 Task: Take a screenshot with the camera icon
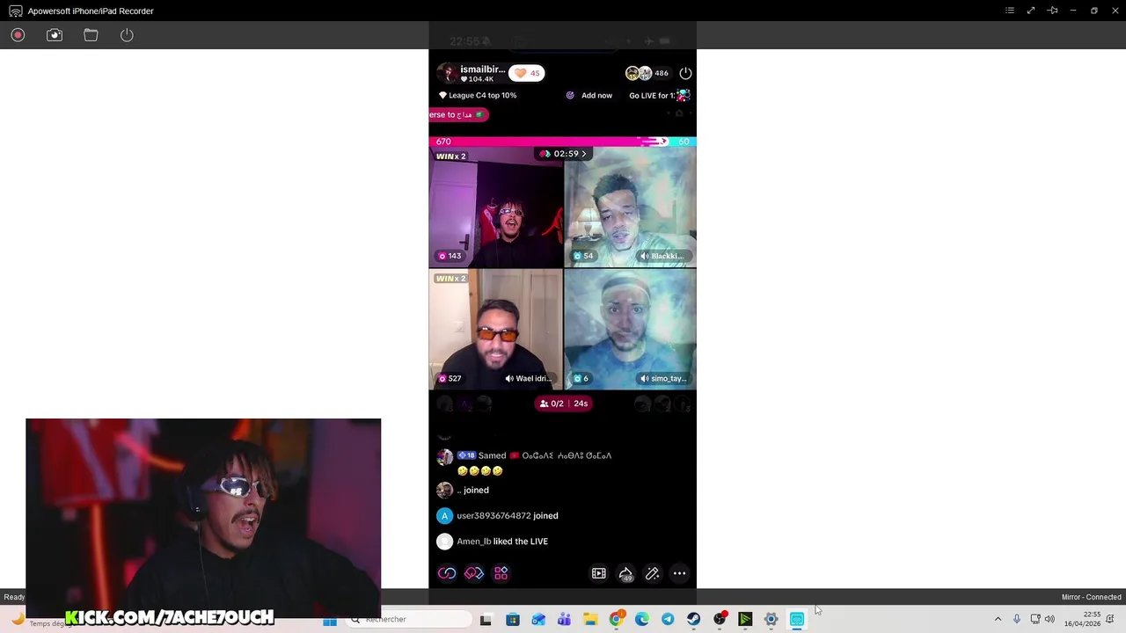tap(55, 35)
